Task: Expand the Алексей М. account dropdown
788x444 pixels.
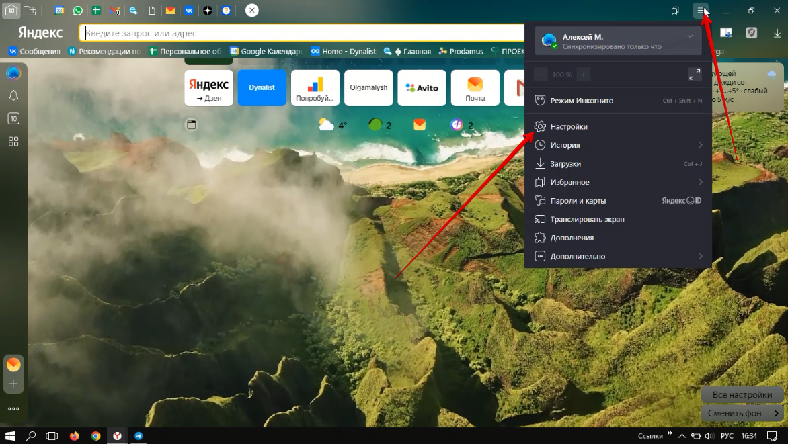Action: tap(690, 36)
